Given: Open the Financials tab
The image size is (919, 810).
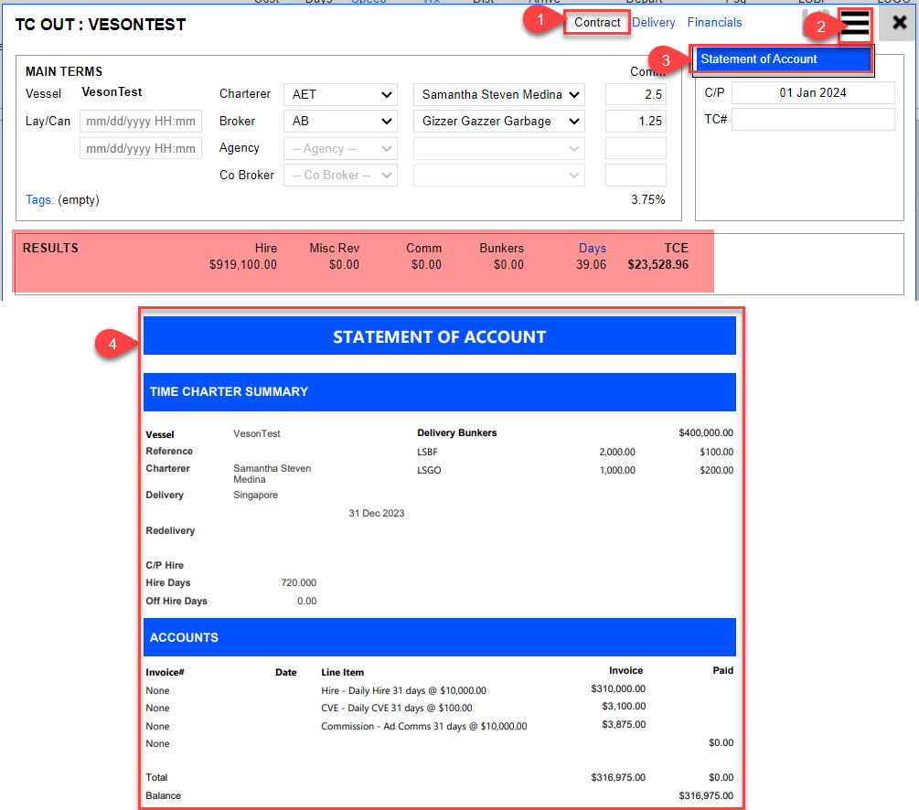Looking at the screenshot, I should 714,23.
